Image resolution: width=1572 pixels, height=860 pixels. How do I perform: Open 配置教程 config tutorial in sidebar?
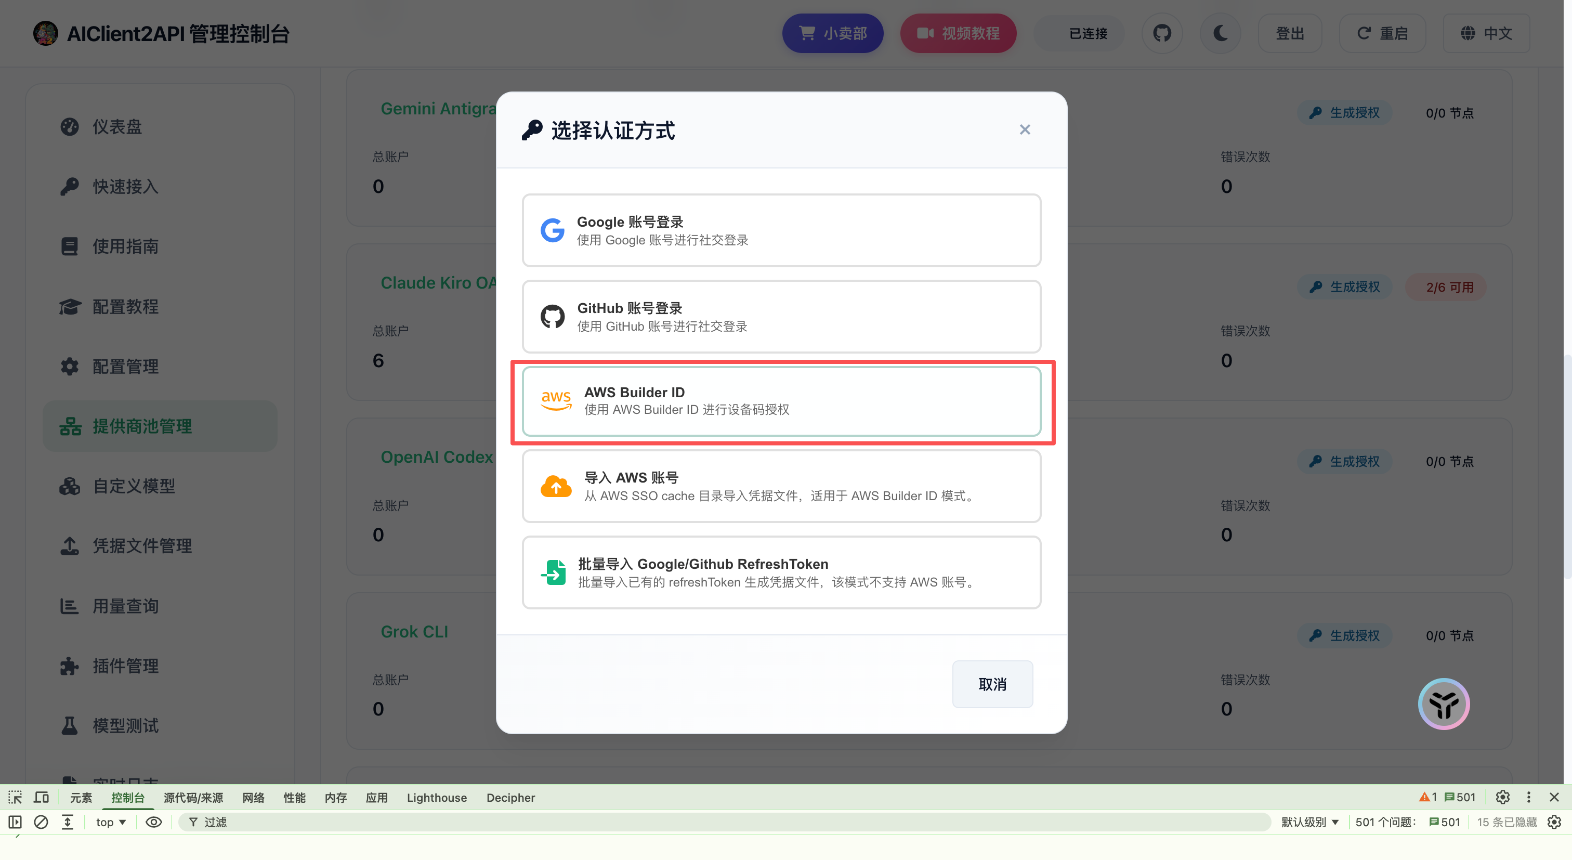[x=160, y=306]
